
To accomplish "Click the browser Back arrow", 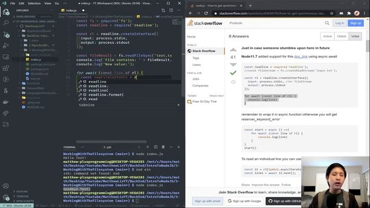I will coord(190,13).
